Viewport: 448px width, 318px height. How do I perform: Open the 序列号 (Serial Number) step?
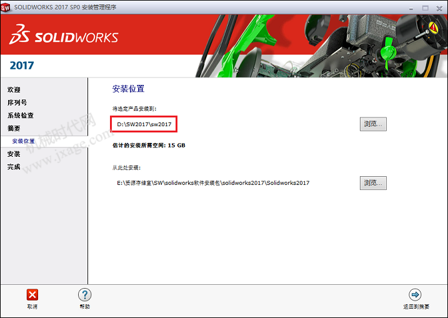pos(17,102)
